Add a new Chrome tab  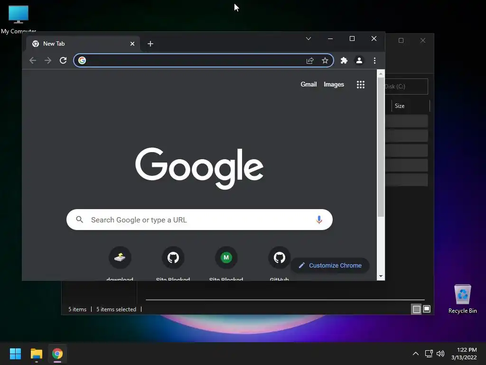150,44
